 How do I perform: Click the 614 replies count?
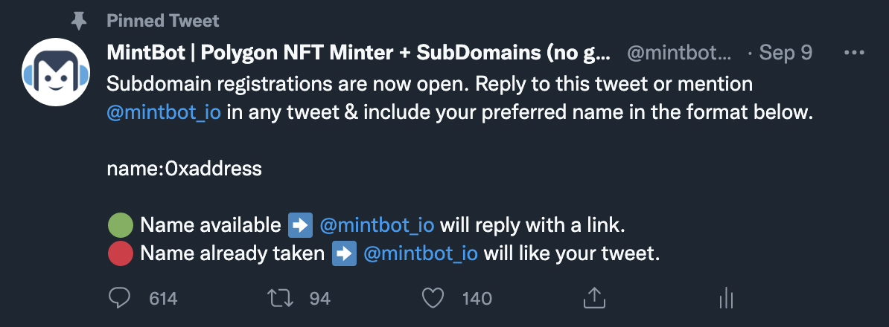[x=163, y=299]
